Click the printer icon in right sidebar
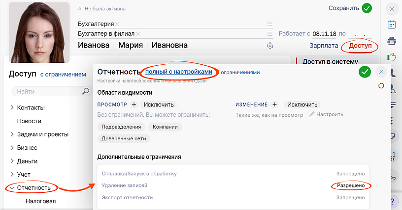 (x=392, y=40)
